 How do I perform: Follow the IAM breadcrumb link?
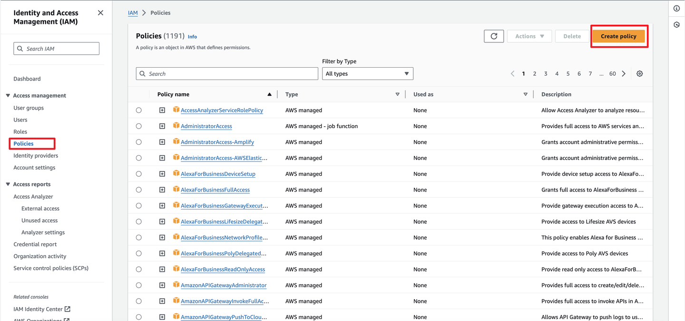coord(133,12)
